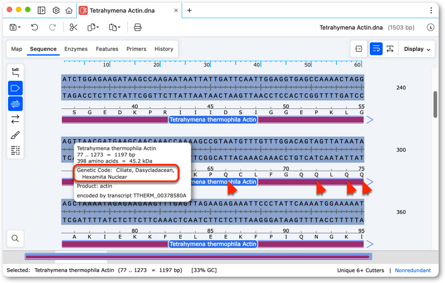445x283 pixels.
Task: Open the Features tab
Action: (107, 49)
